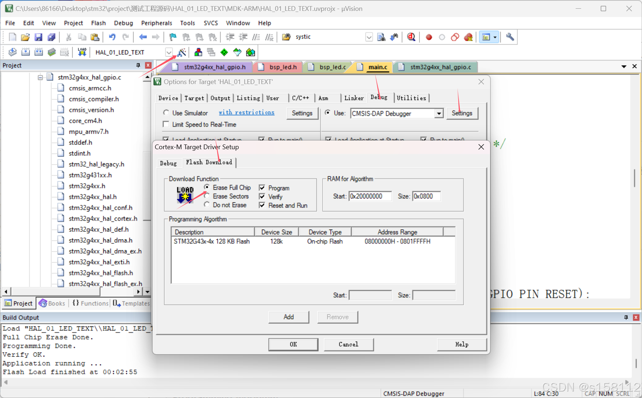Open the CMSIS-DAP Debugger dropdown
Viewport: 642px width, 398px height.
(439, 113)
